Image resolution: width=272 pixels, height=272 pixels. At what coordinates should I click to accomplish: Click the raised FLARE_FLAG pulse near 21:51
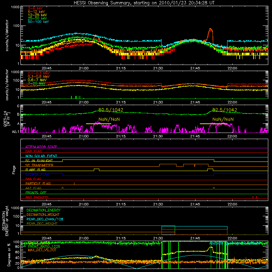pyautogui.click(x=210, y=170)
